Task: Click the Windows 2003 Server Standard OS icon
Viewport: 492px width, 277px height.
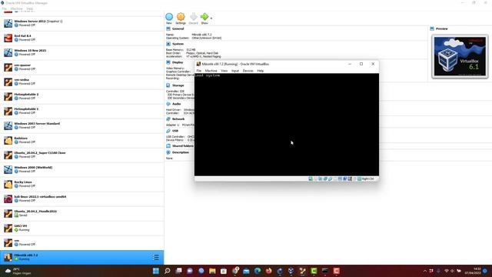Action: point(8,125)
